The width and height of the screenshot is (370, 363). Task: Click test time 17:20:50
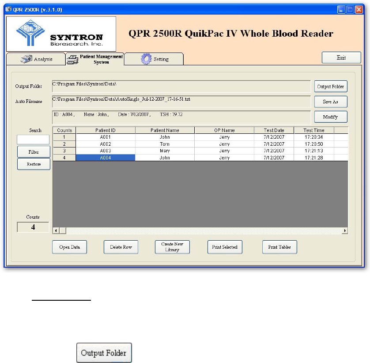[x=314, y=144]
